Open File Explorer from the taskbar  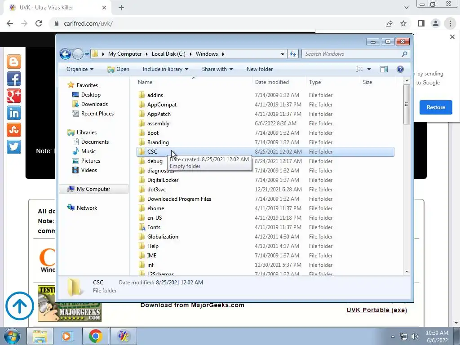tap(40, 336)
